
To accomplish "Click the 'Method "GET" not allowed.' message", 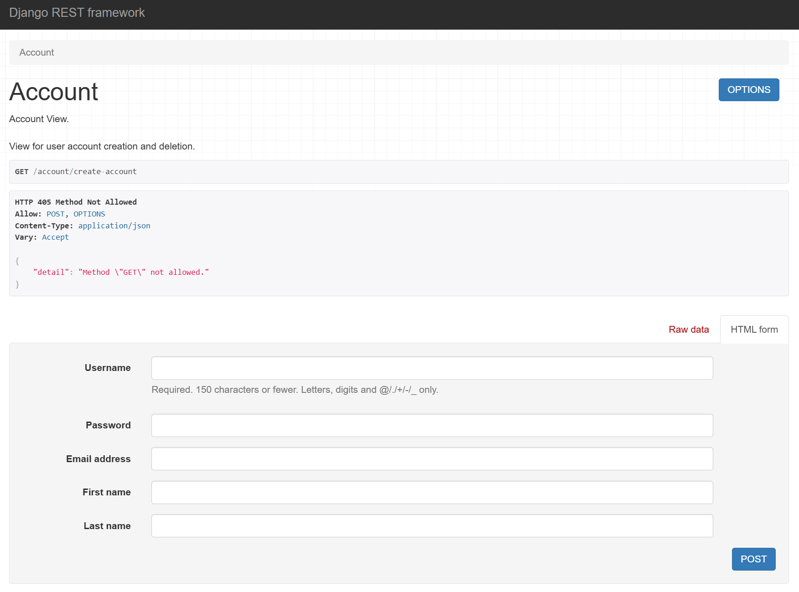I will click(144, 272).
